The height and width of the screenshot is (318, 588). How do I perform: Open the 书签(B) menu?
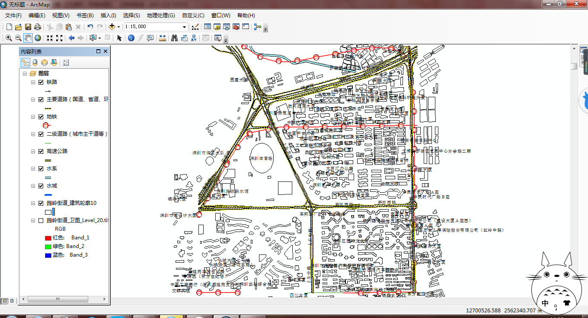tap(85, 16)
